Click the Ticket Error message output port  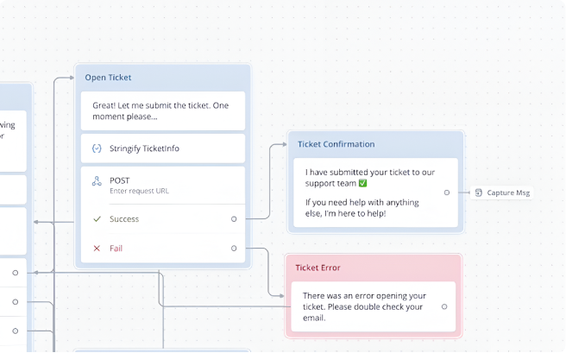443,306
